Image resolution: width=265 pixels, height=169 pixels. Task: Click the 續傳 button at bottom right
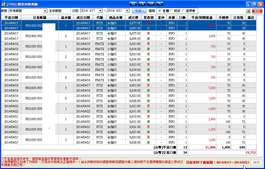pyautogui.click(x=256, y=163)
